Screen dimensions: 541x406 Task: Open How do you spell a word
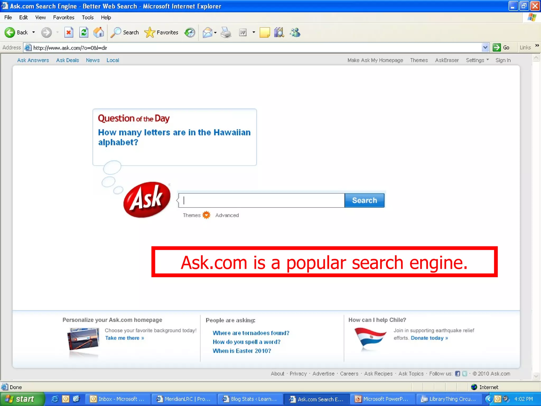click(x=246, y=342)
